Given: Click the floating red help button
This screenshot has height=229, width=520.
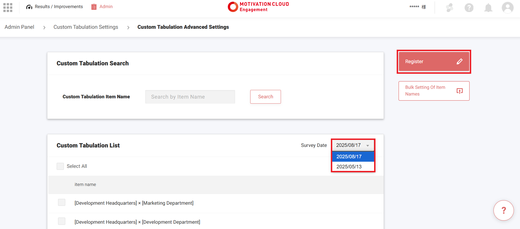Looking at the screenshot, I should point(504,210).
